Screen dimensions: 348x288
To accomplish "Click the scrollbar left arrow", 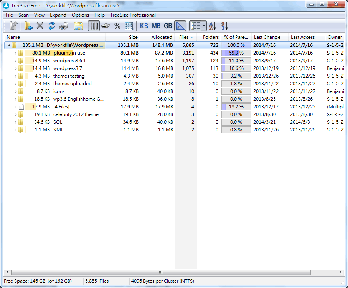I will (x=7, y=272).
